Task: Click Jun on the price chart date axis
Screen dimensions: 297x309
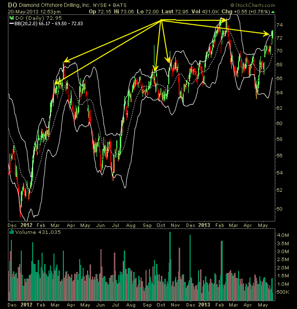Action: (100, 225)
